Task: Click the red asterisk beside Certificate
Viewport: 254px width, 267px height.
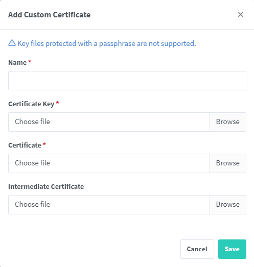Action: coord(44,144)
